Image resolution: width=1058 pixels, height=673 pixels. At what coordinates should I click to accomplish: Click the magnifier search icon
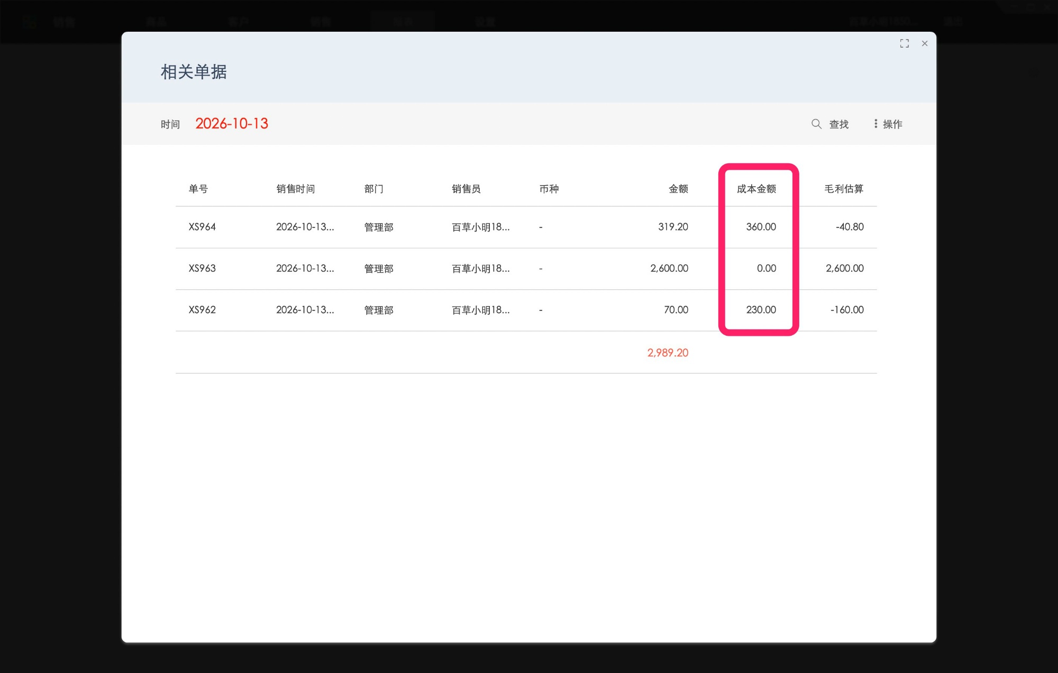coord(816,124)
